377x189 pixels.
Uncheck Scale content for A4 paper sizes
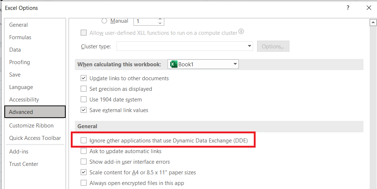coord(83,172)
